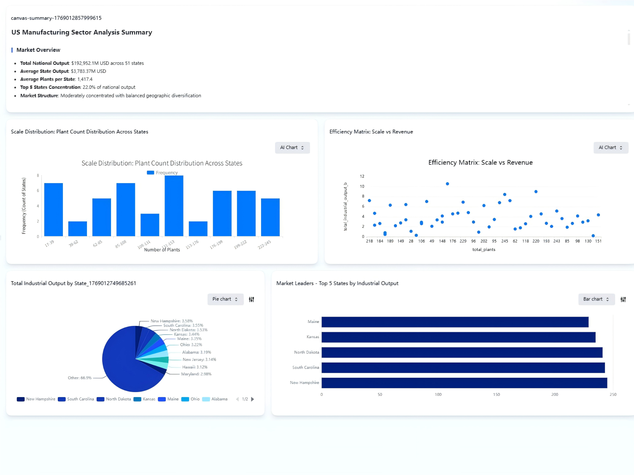Click the US Manufacturing Sector Analysis Summary title
The image size is (634, 475).
[81, 32]
